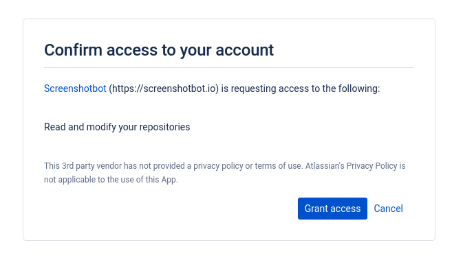Viewport: 474px width, 271px height.
Task: Click 'not applicable to the use of this App'
Action: click(x=111, y=180)
